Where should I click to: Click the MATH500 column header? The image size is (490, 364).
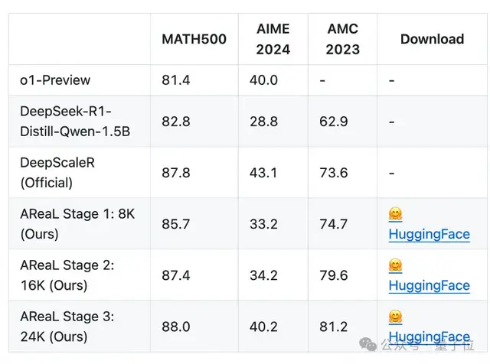[194, 39]
